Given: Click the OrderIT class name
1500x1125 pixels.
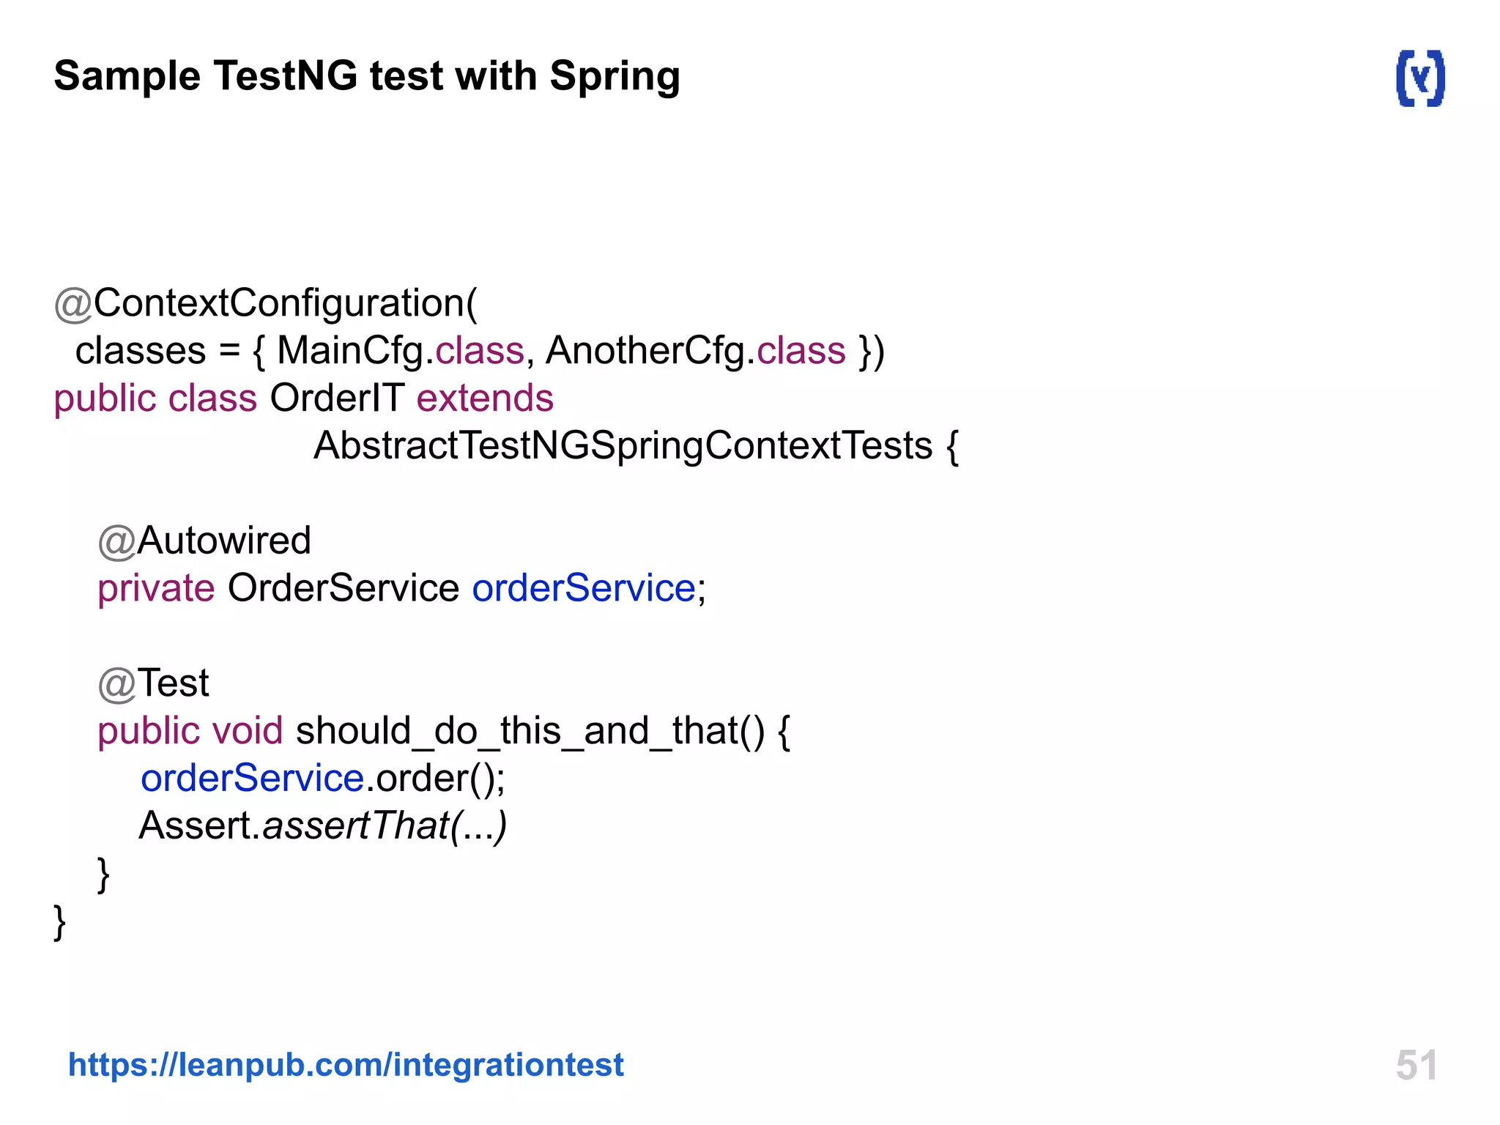Looking at the screenshot, I should (x=337, y=398).
